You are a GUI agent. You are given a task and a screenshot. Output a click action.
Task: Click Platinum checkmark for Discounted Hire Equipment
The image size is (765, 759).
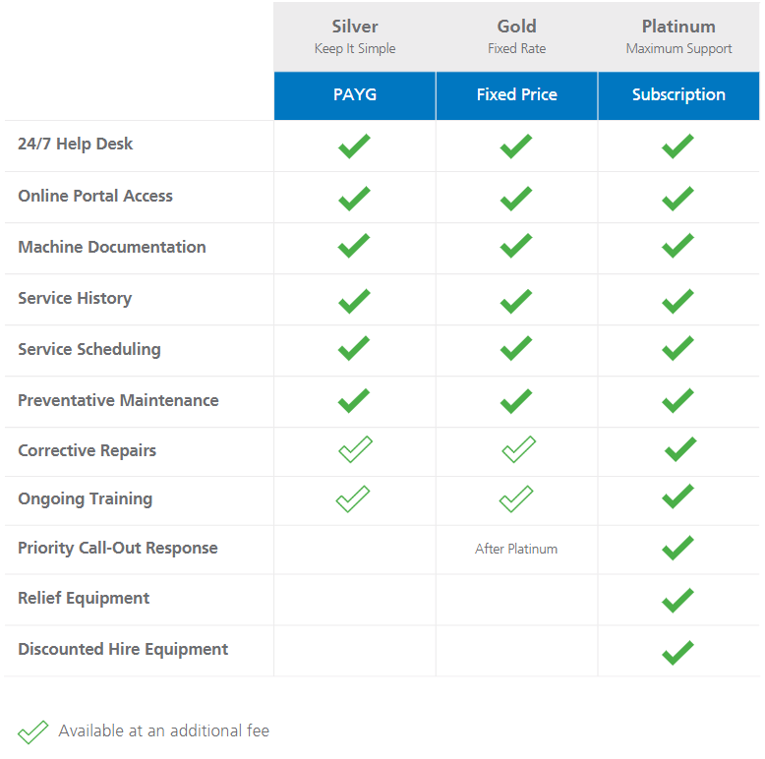click(x=677, y=651)
